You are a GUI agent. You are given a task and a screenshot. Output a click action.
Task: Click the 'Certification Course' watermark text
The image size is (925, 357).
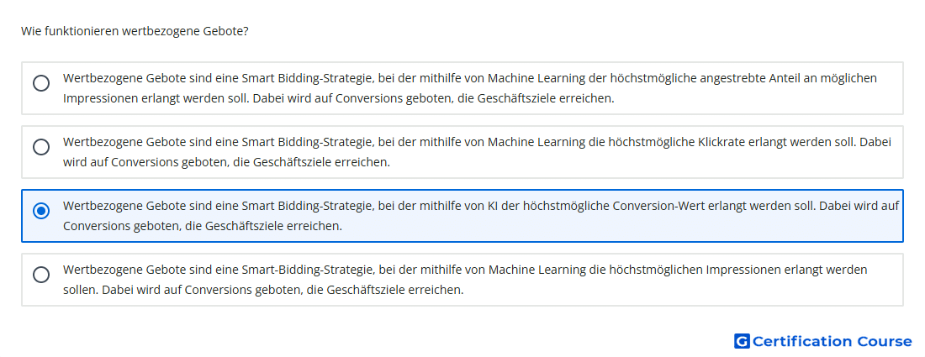(x=832, y=341)
